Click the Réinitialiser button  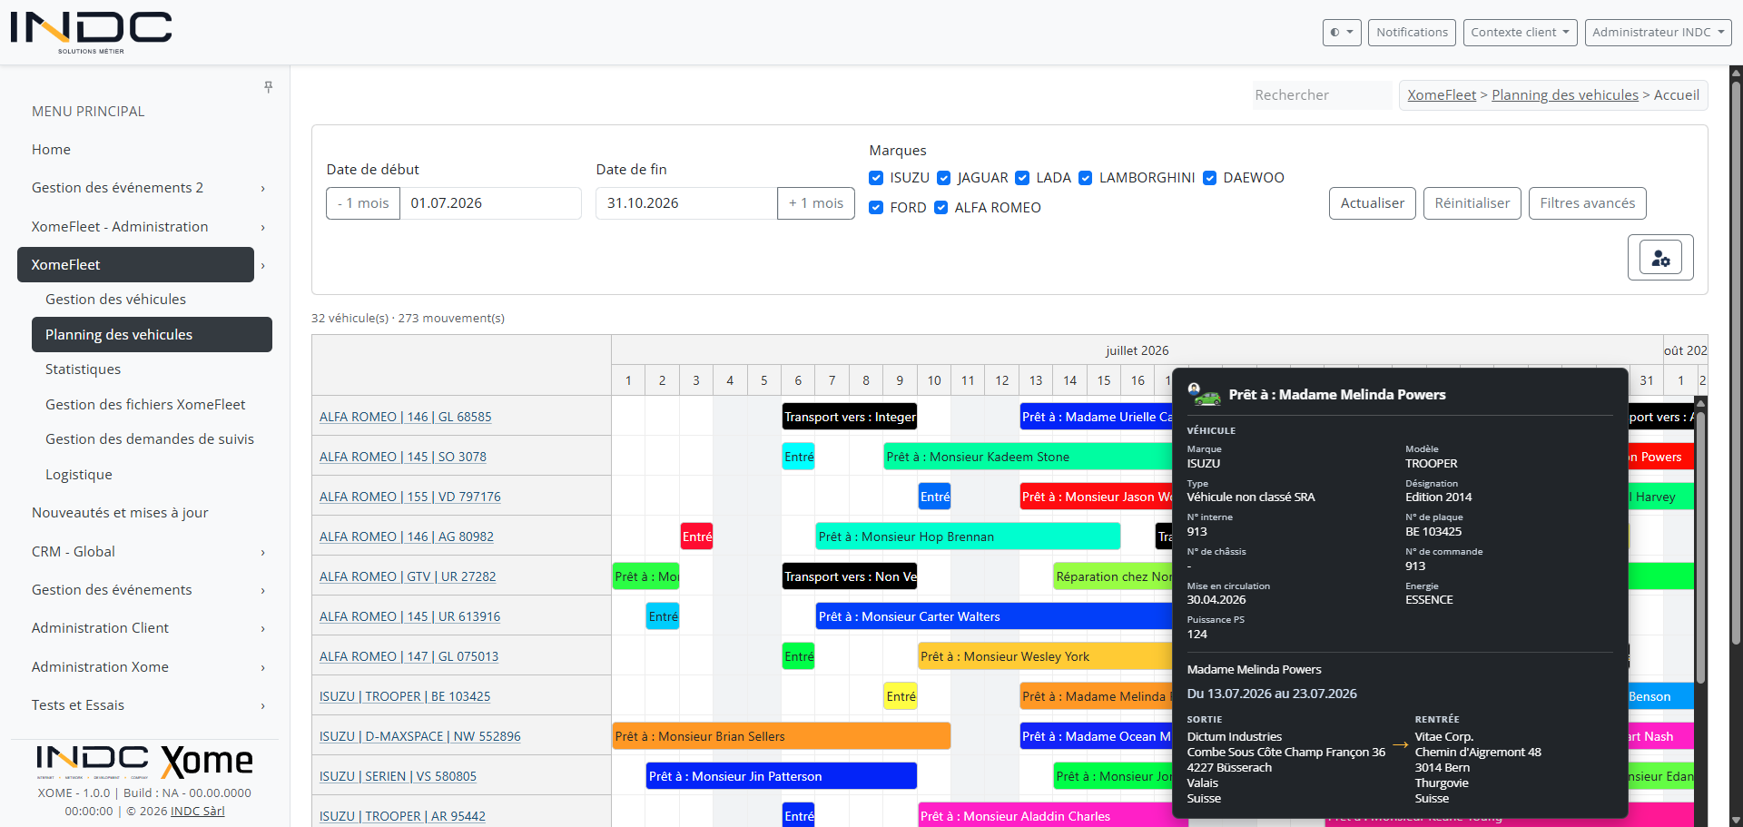point(1472,203)
